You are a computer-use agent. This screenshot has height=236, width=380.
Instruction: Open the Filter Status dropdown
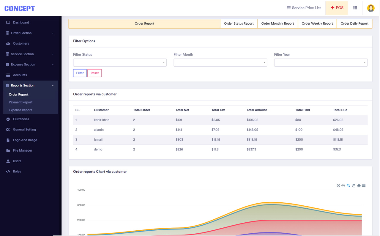(120, 62)
